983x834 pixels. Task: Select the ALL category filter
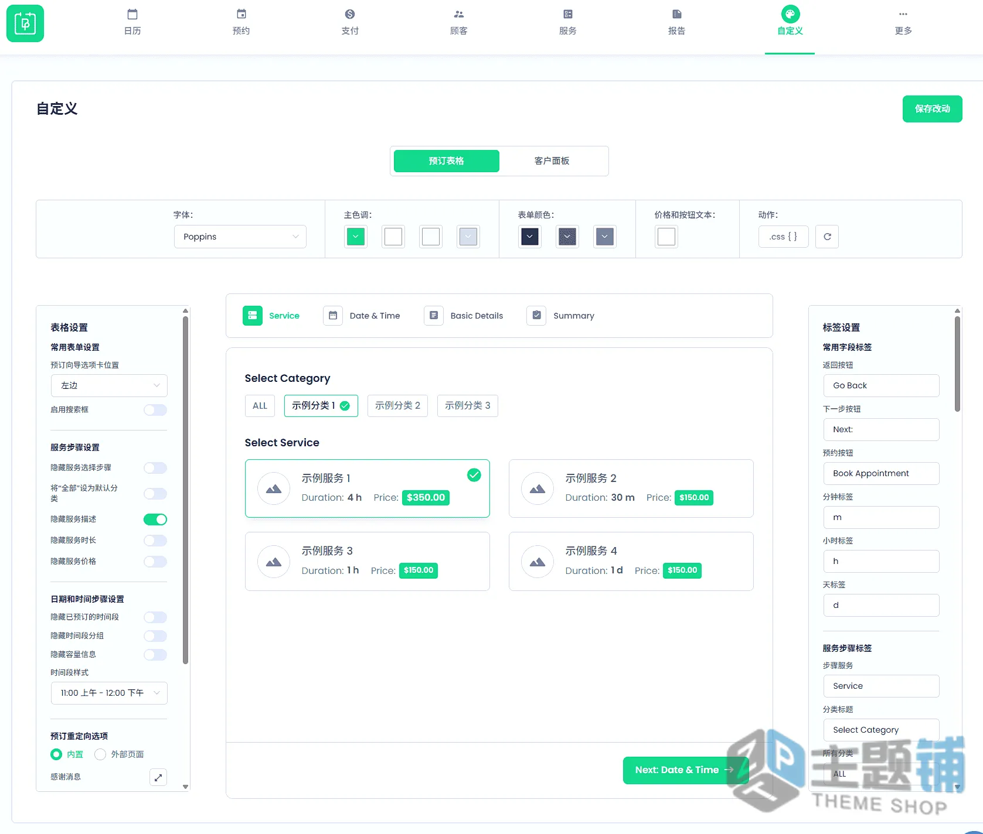tap(260, 406)
